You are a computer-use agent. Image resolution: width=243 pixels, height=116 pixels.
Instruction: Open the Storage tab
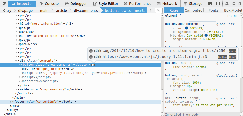click(193, 4)
